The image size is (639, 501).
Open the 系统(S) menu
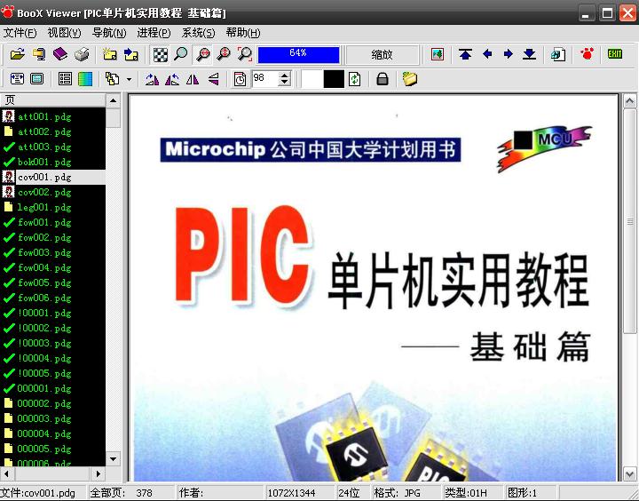pos(199,33)
